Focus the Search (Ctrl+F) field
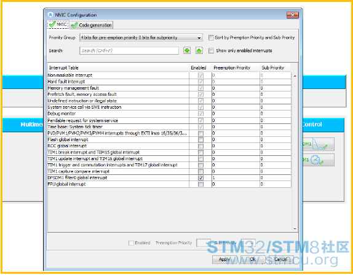Screen dimensions: 353x275 point(129,50)
